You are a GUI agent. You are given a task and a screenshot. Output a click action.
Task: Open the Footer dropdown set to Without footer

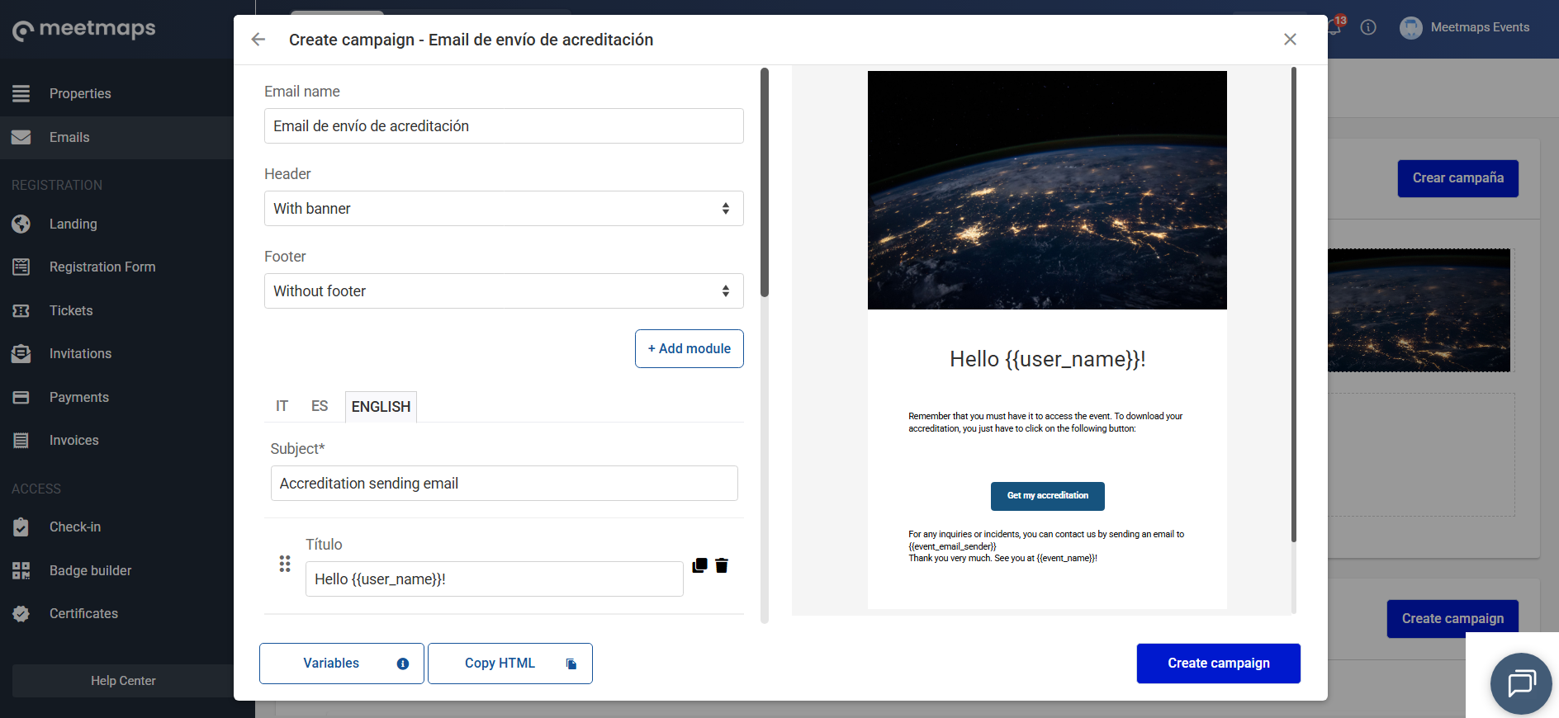[504, 291]
